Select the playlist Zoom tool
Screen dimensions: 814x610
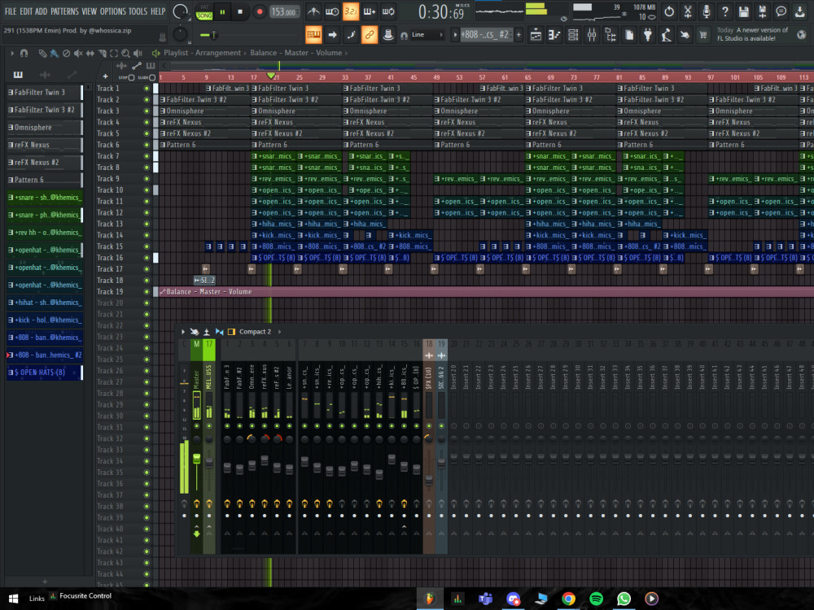click(125, 53)
